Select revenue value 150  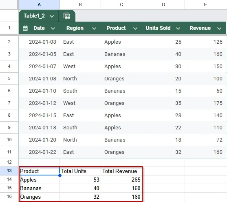pos(205,66)
